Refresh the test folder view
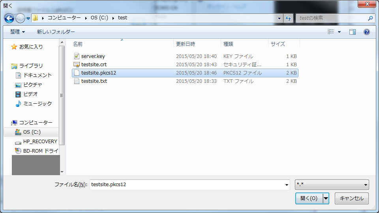Screen dimensions: 379x213 pos(288,18)
